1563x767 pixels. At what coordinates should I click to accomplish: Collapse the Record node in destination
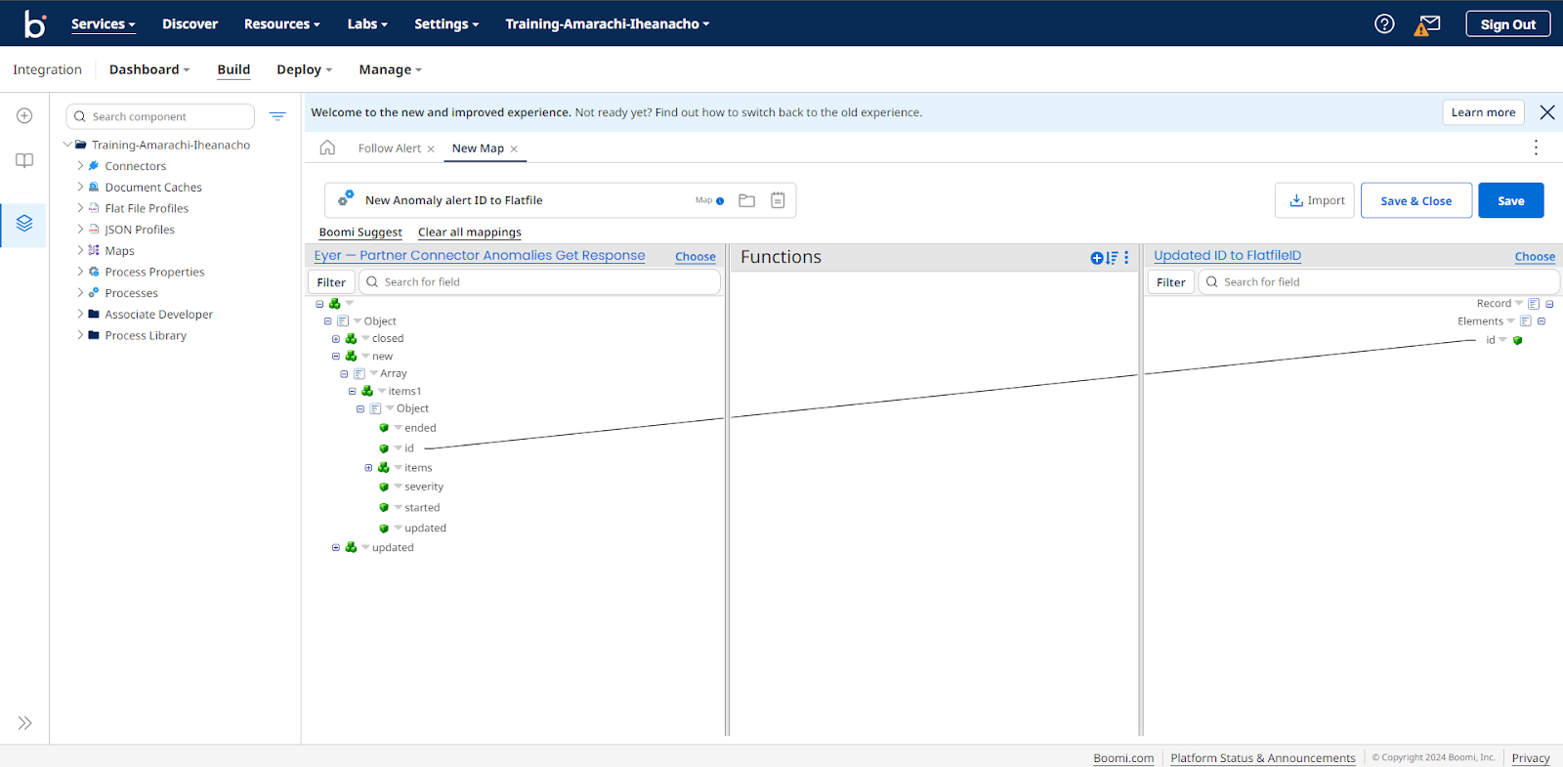[1549, 304]
